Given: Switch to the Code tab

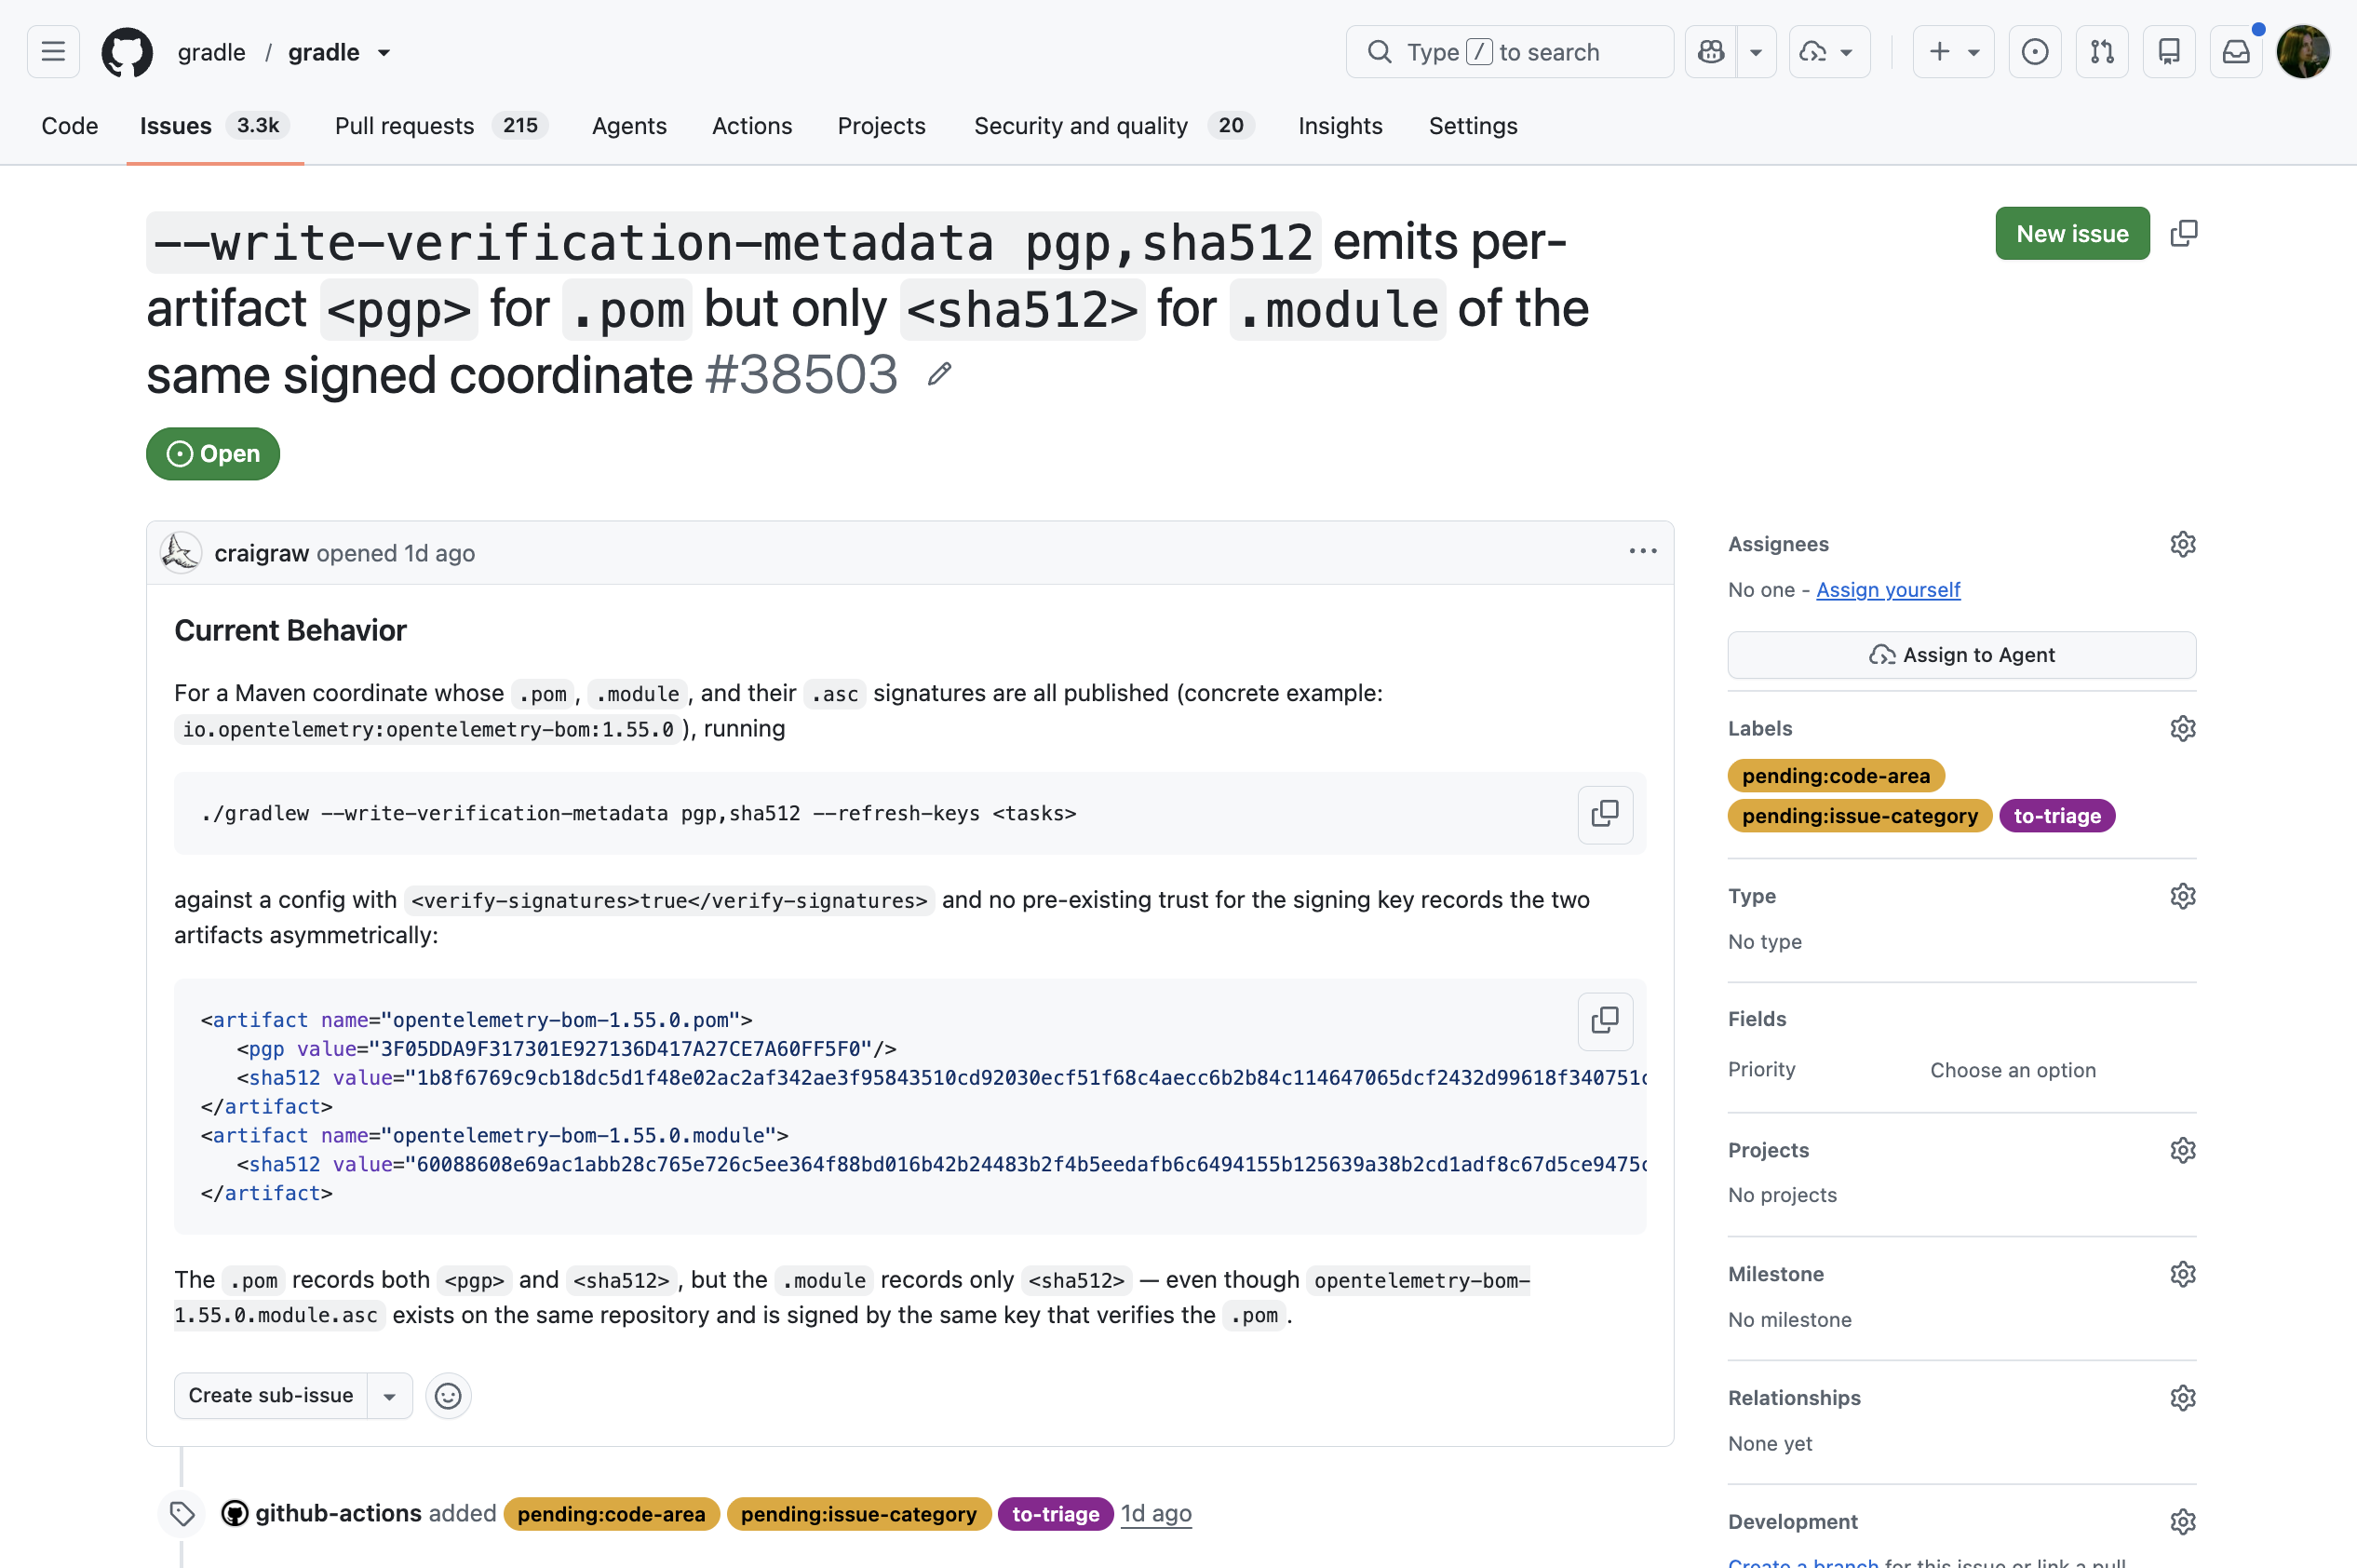Looking at the screenshot, I should pos(70,126).
